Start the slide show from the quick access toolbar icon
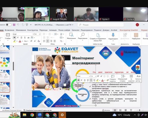 click(x=27, y=25)
